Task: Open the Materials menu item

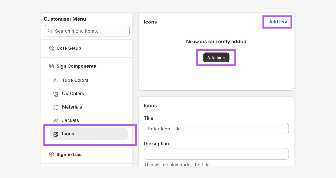Action: pos(72,107)
